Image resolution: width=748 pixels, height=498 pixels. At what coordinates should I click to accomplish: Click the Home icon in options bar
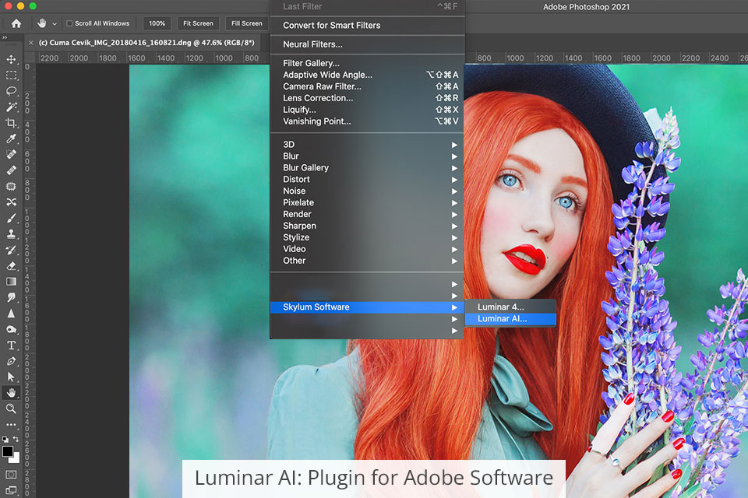(x=16, y=23)
